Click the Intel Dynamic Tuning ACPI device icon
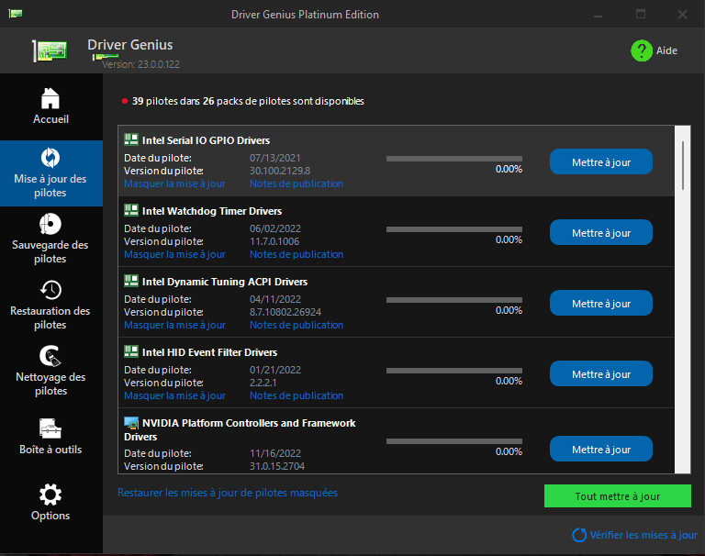Viewport: 705px width, 556px height. click(x=131, y=281)
